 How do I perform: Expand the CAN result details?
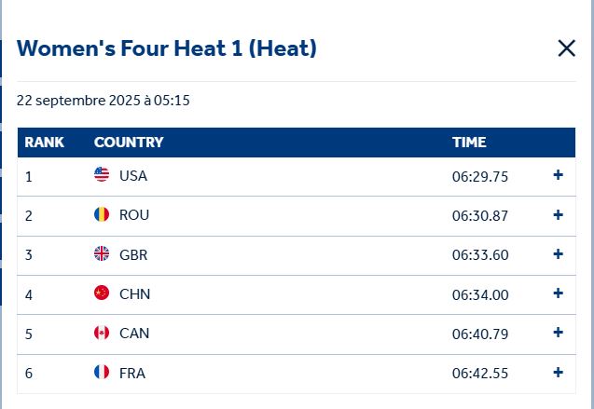(x=558, y=333)
